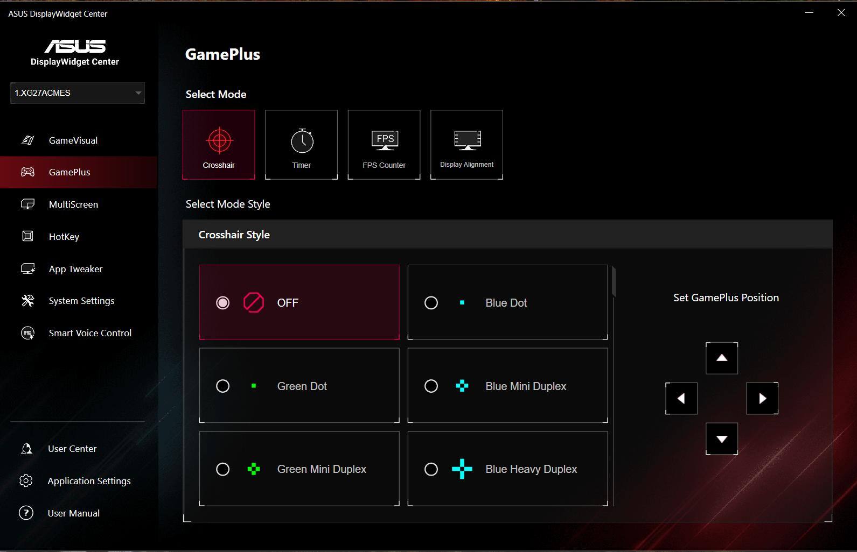Shift GamePlus position left
The height and width of the screenshot is (552, 857).
(681, 399)
